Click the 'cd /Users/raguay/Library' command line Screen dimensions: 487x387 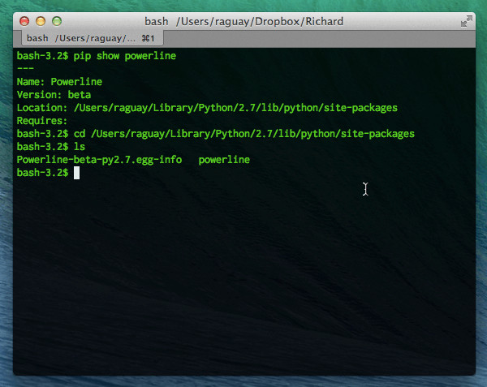click(216, 134)
